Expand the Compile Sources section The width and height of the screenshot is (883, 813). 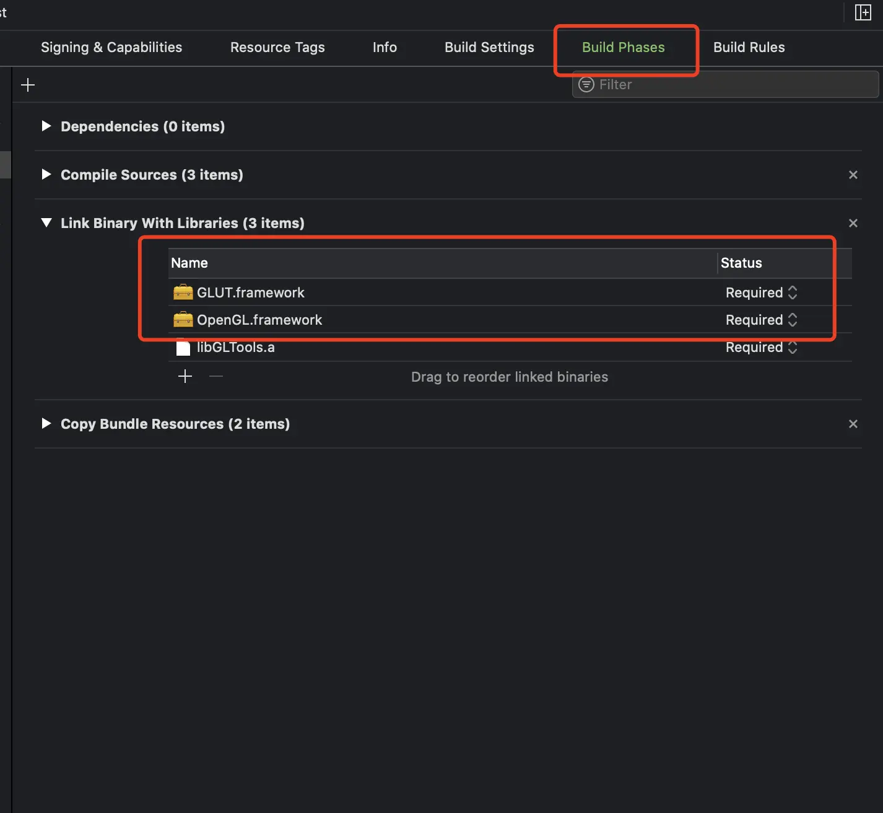click(x=46, y=175)
